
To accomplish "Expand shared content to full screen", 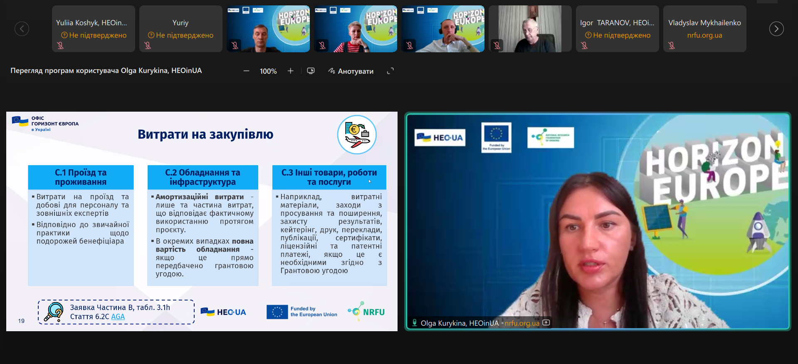I will click(x=390, y=71).
